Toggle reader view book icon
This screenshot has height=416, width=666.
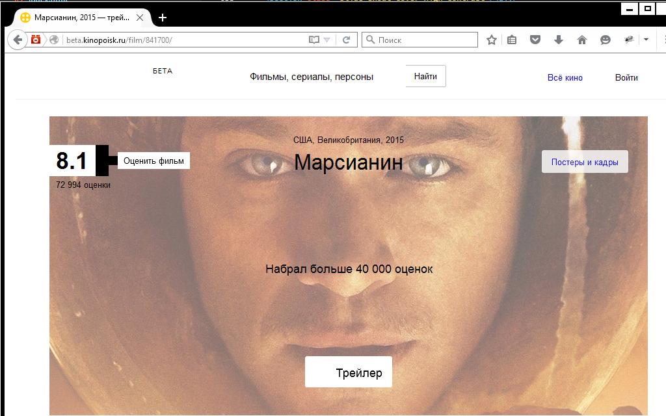[x=314, y=40]
